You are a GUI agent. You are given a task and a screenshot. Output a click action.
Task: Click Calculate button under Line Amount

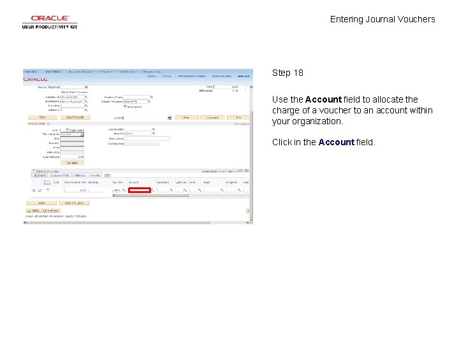72,163
